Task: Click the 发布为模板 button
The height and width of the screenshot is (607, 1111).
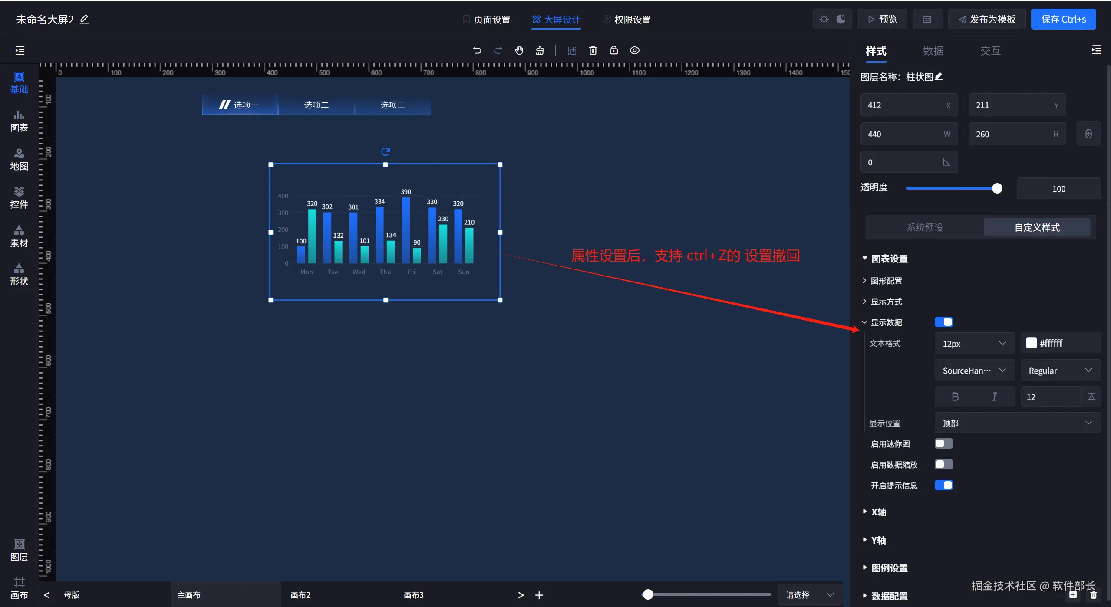Action: point(987,20)
